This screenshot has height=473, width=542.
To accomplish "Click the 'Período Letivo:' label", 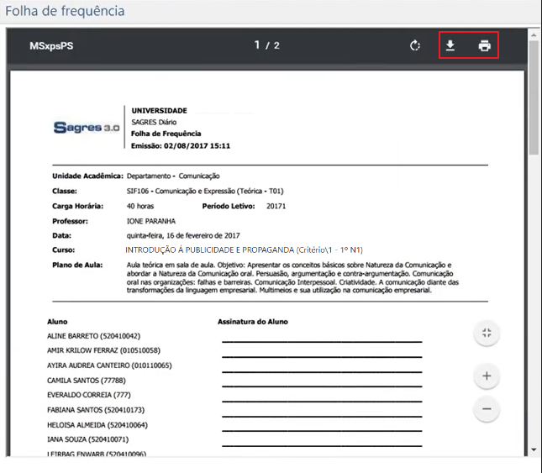I will (x=229, y=207).
